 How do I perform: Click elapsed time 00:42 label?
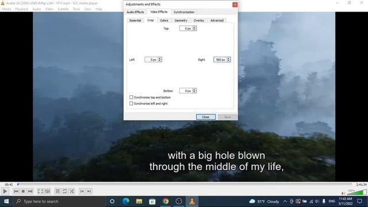9,185
